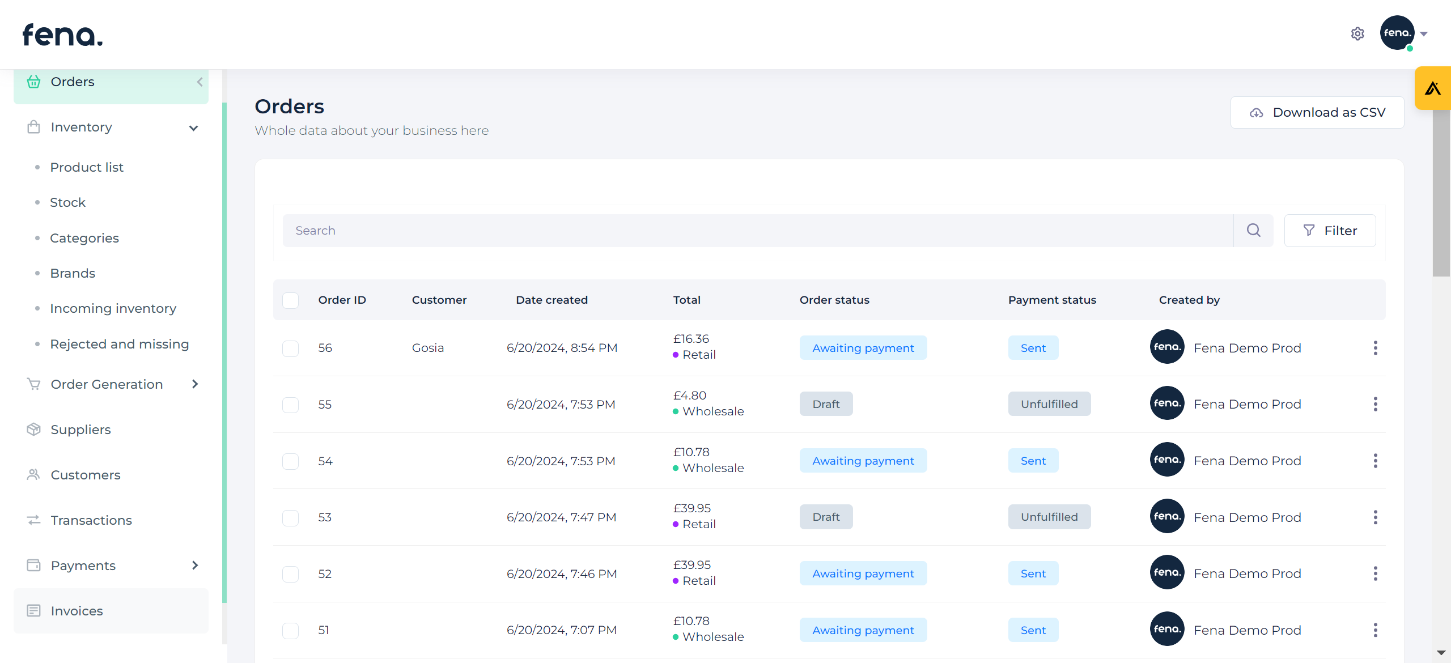Screen dimensions: 1451x663
Task: Click the Suppliers box icon
Action: tap(33, 430)
